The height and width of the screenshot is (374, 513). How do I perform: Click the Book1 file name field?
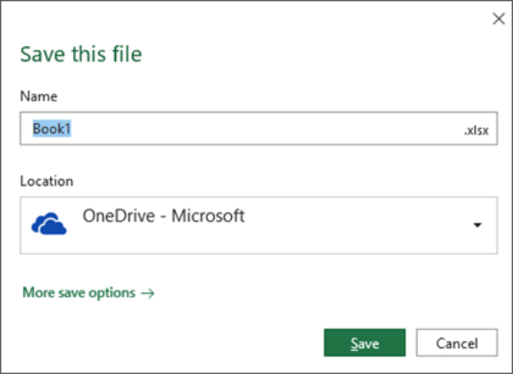[259, 128]
